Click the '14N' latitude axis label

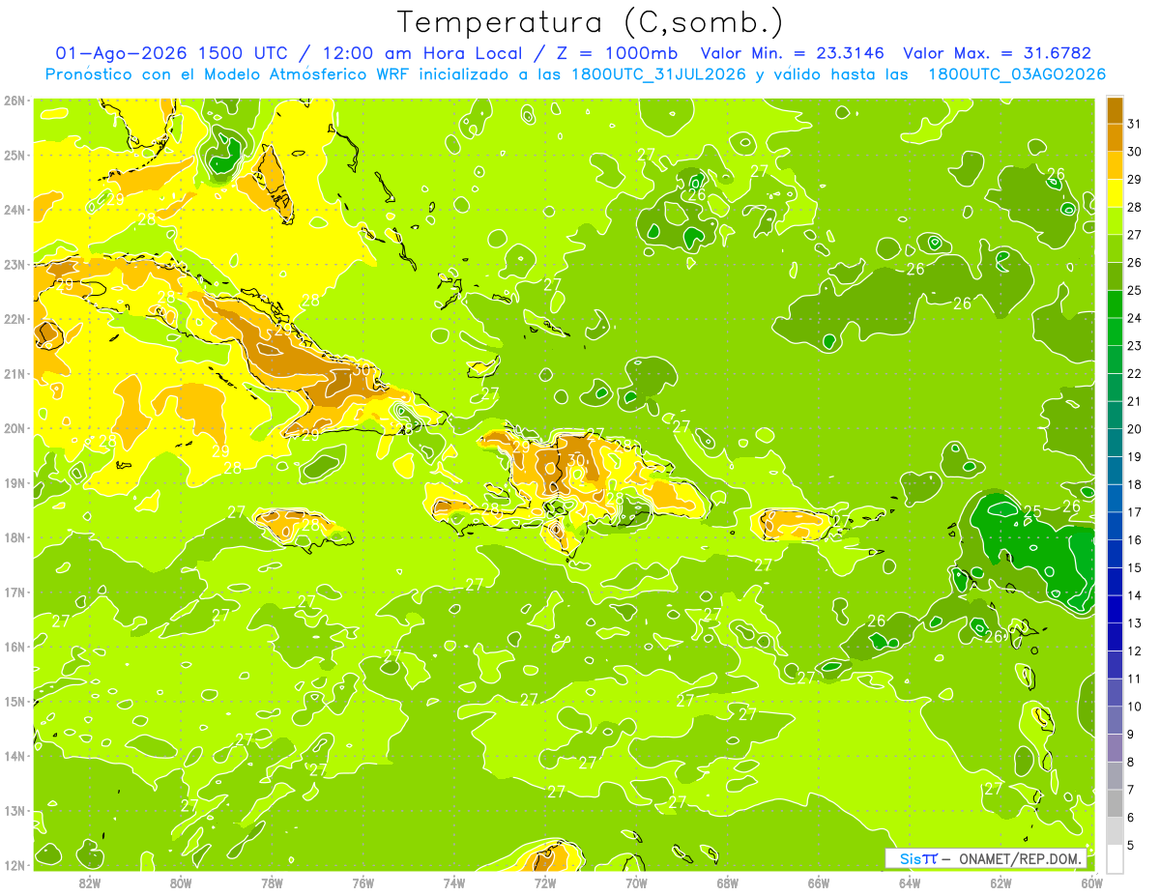click(x=14, y=756)
